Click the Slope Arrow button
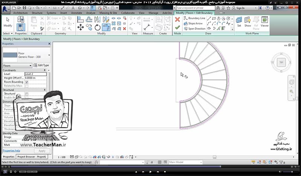Screen dimensions: 301x176 pos(193,23)
